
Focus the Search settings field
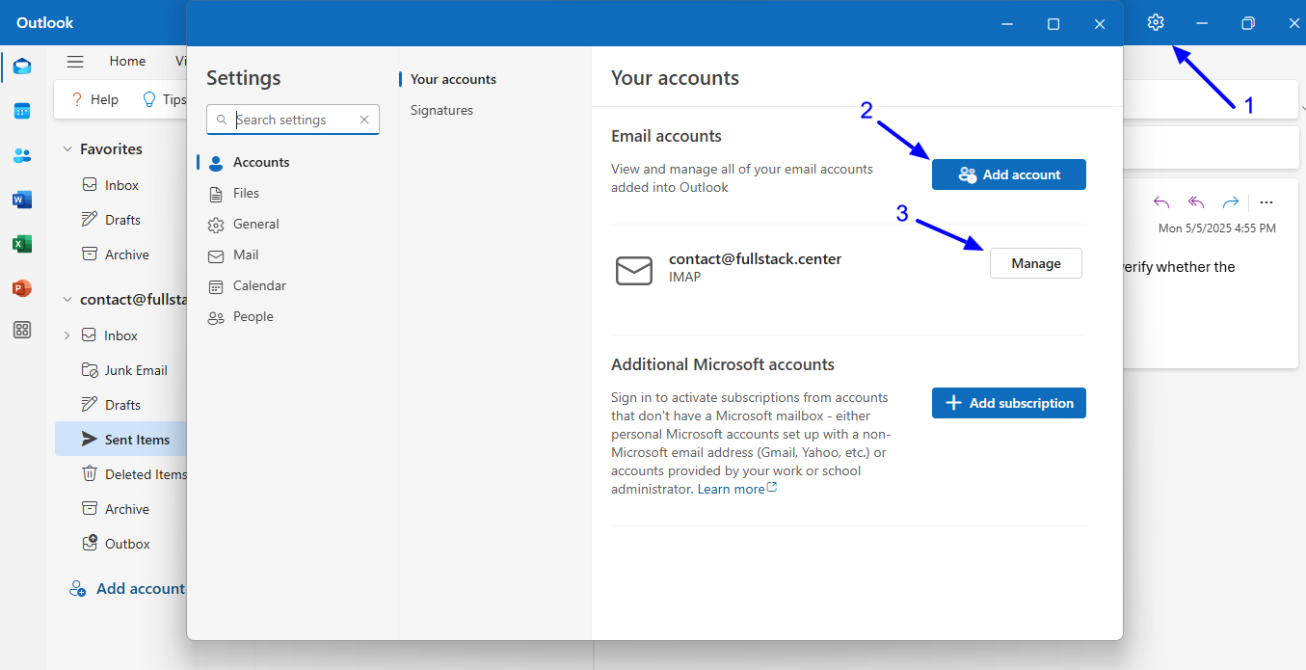[294, 120]
